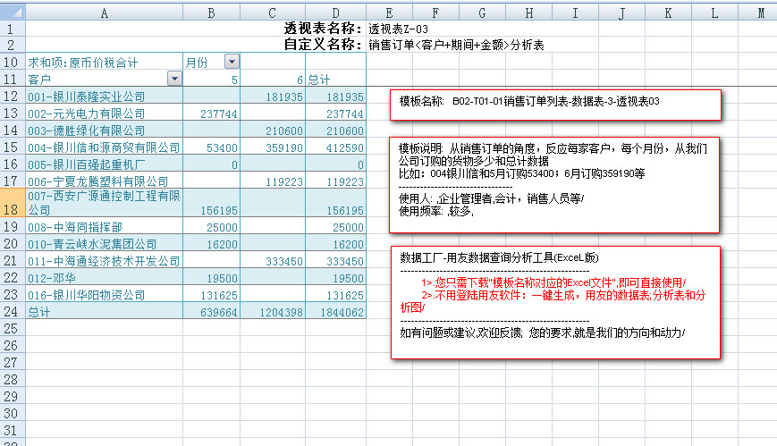
Task: Select the grand total value 1844062
Action: click(335, 313)
